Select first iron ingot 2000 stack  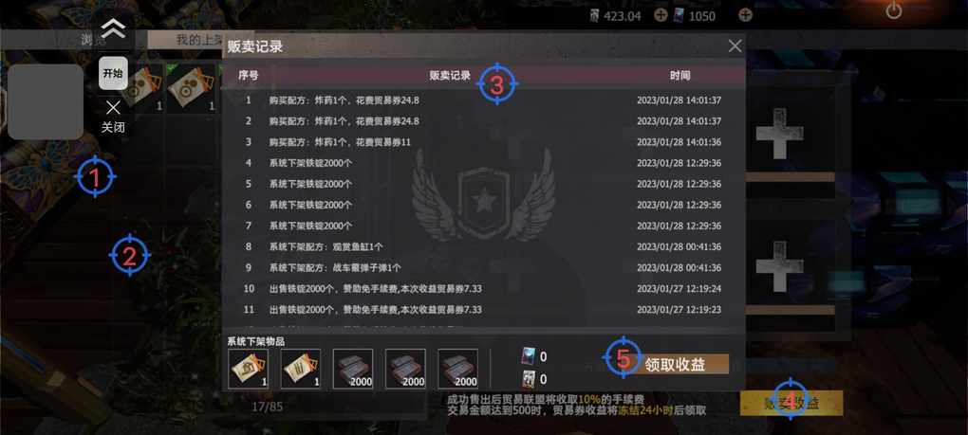[353, 369]
